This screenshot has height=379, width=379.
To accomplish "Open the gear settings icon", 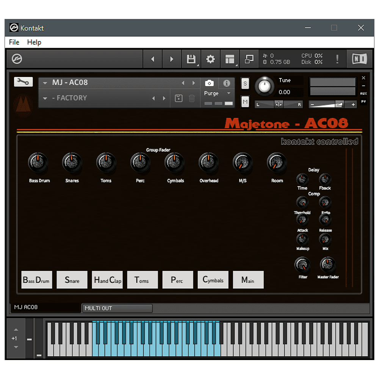I will (210, 59).
